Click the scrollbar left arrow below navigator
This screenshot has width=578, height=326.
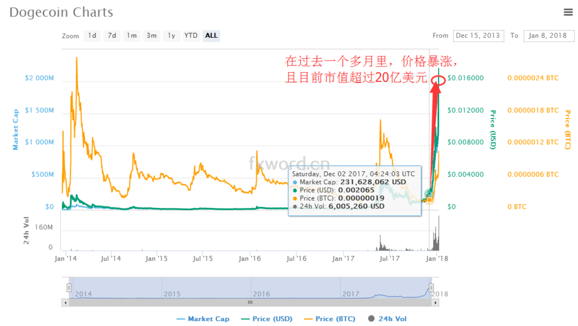point(65,303)
